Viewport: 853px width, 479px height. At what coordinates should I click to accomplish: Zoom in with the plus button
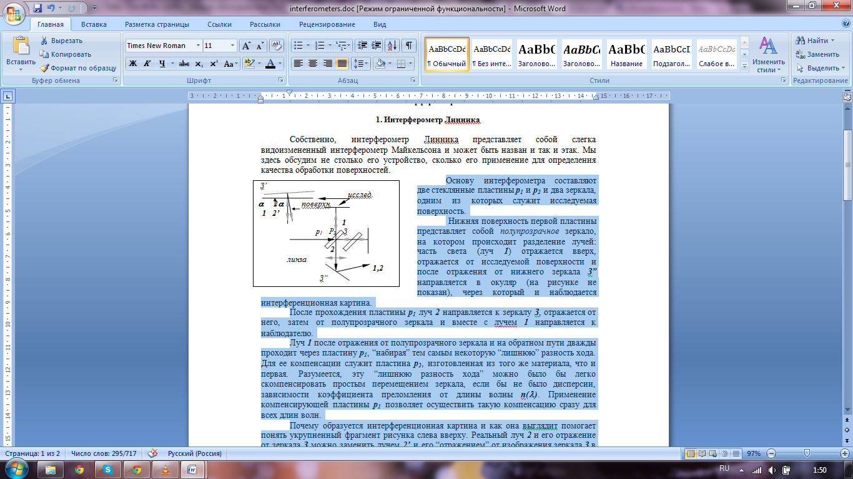coord(844,453)
